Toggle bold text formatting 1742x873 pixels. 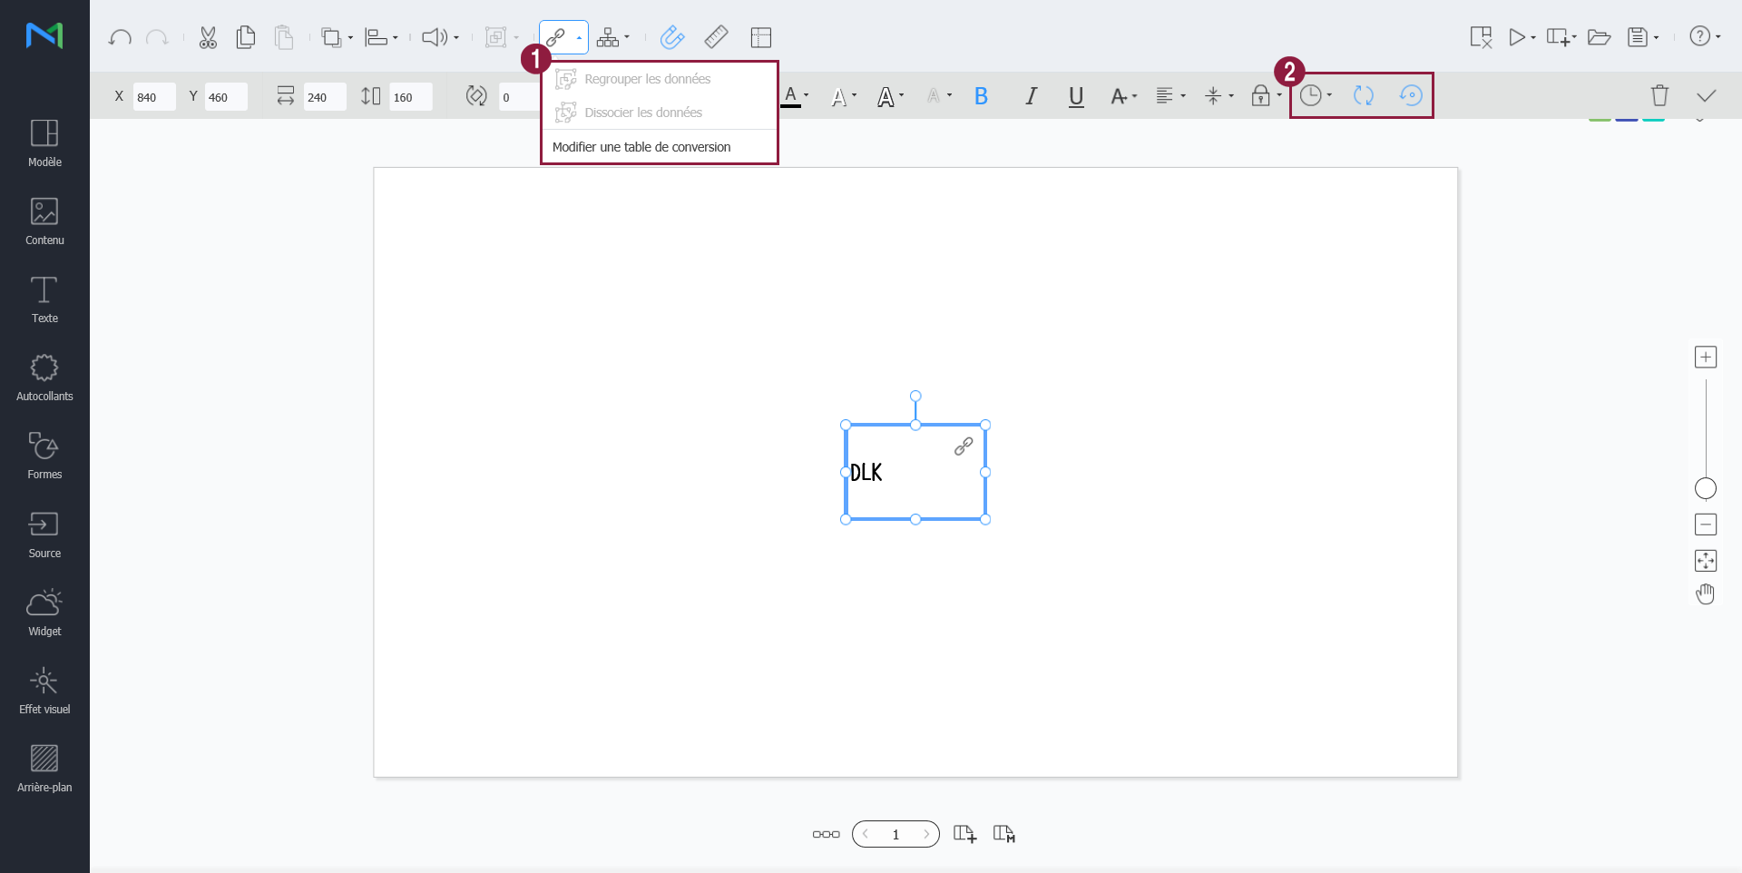click(x=981, y=96)
